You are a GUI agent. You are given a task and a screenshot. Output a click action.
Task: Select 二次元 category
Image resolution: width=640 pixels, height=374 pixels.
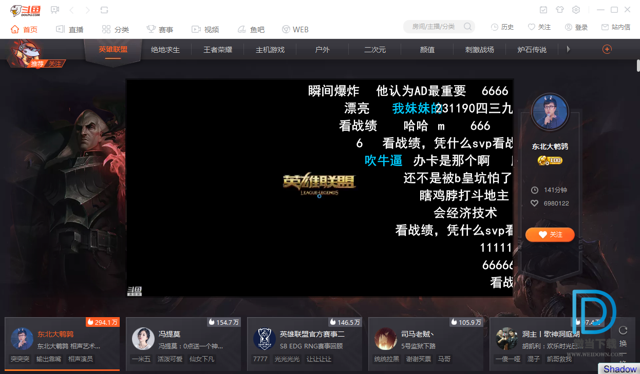click(375, 50)
